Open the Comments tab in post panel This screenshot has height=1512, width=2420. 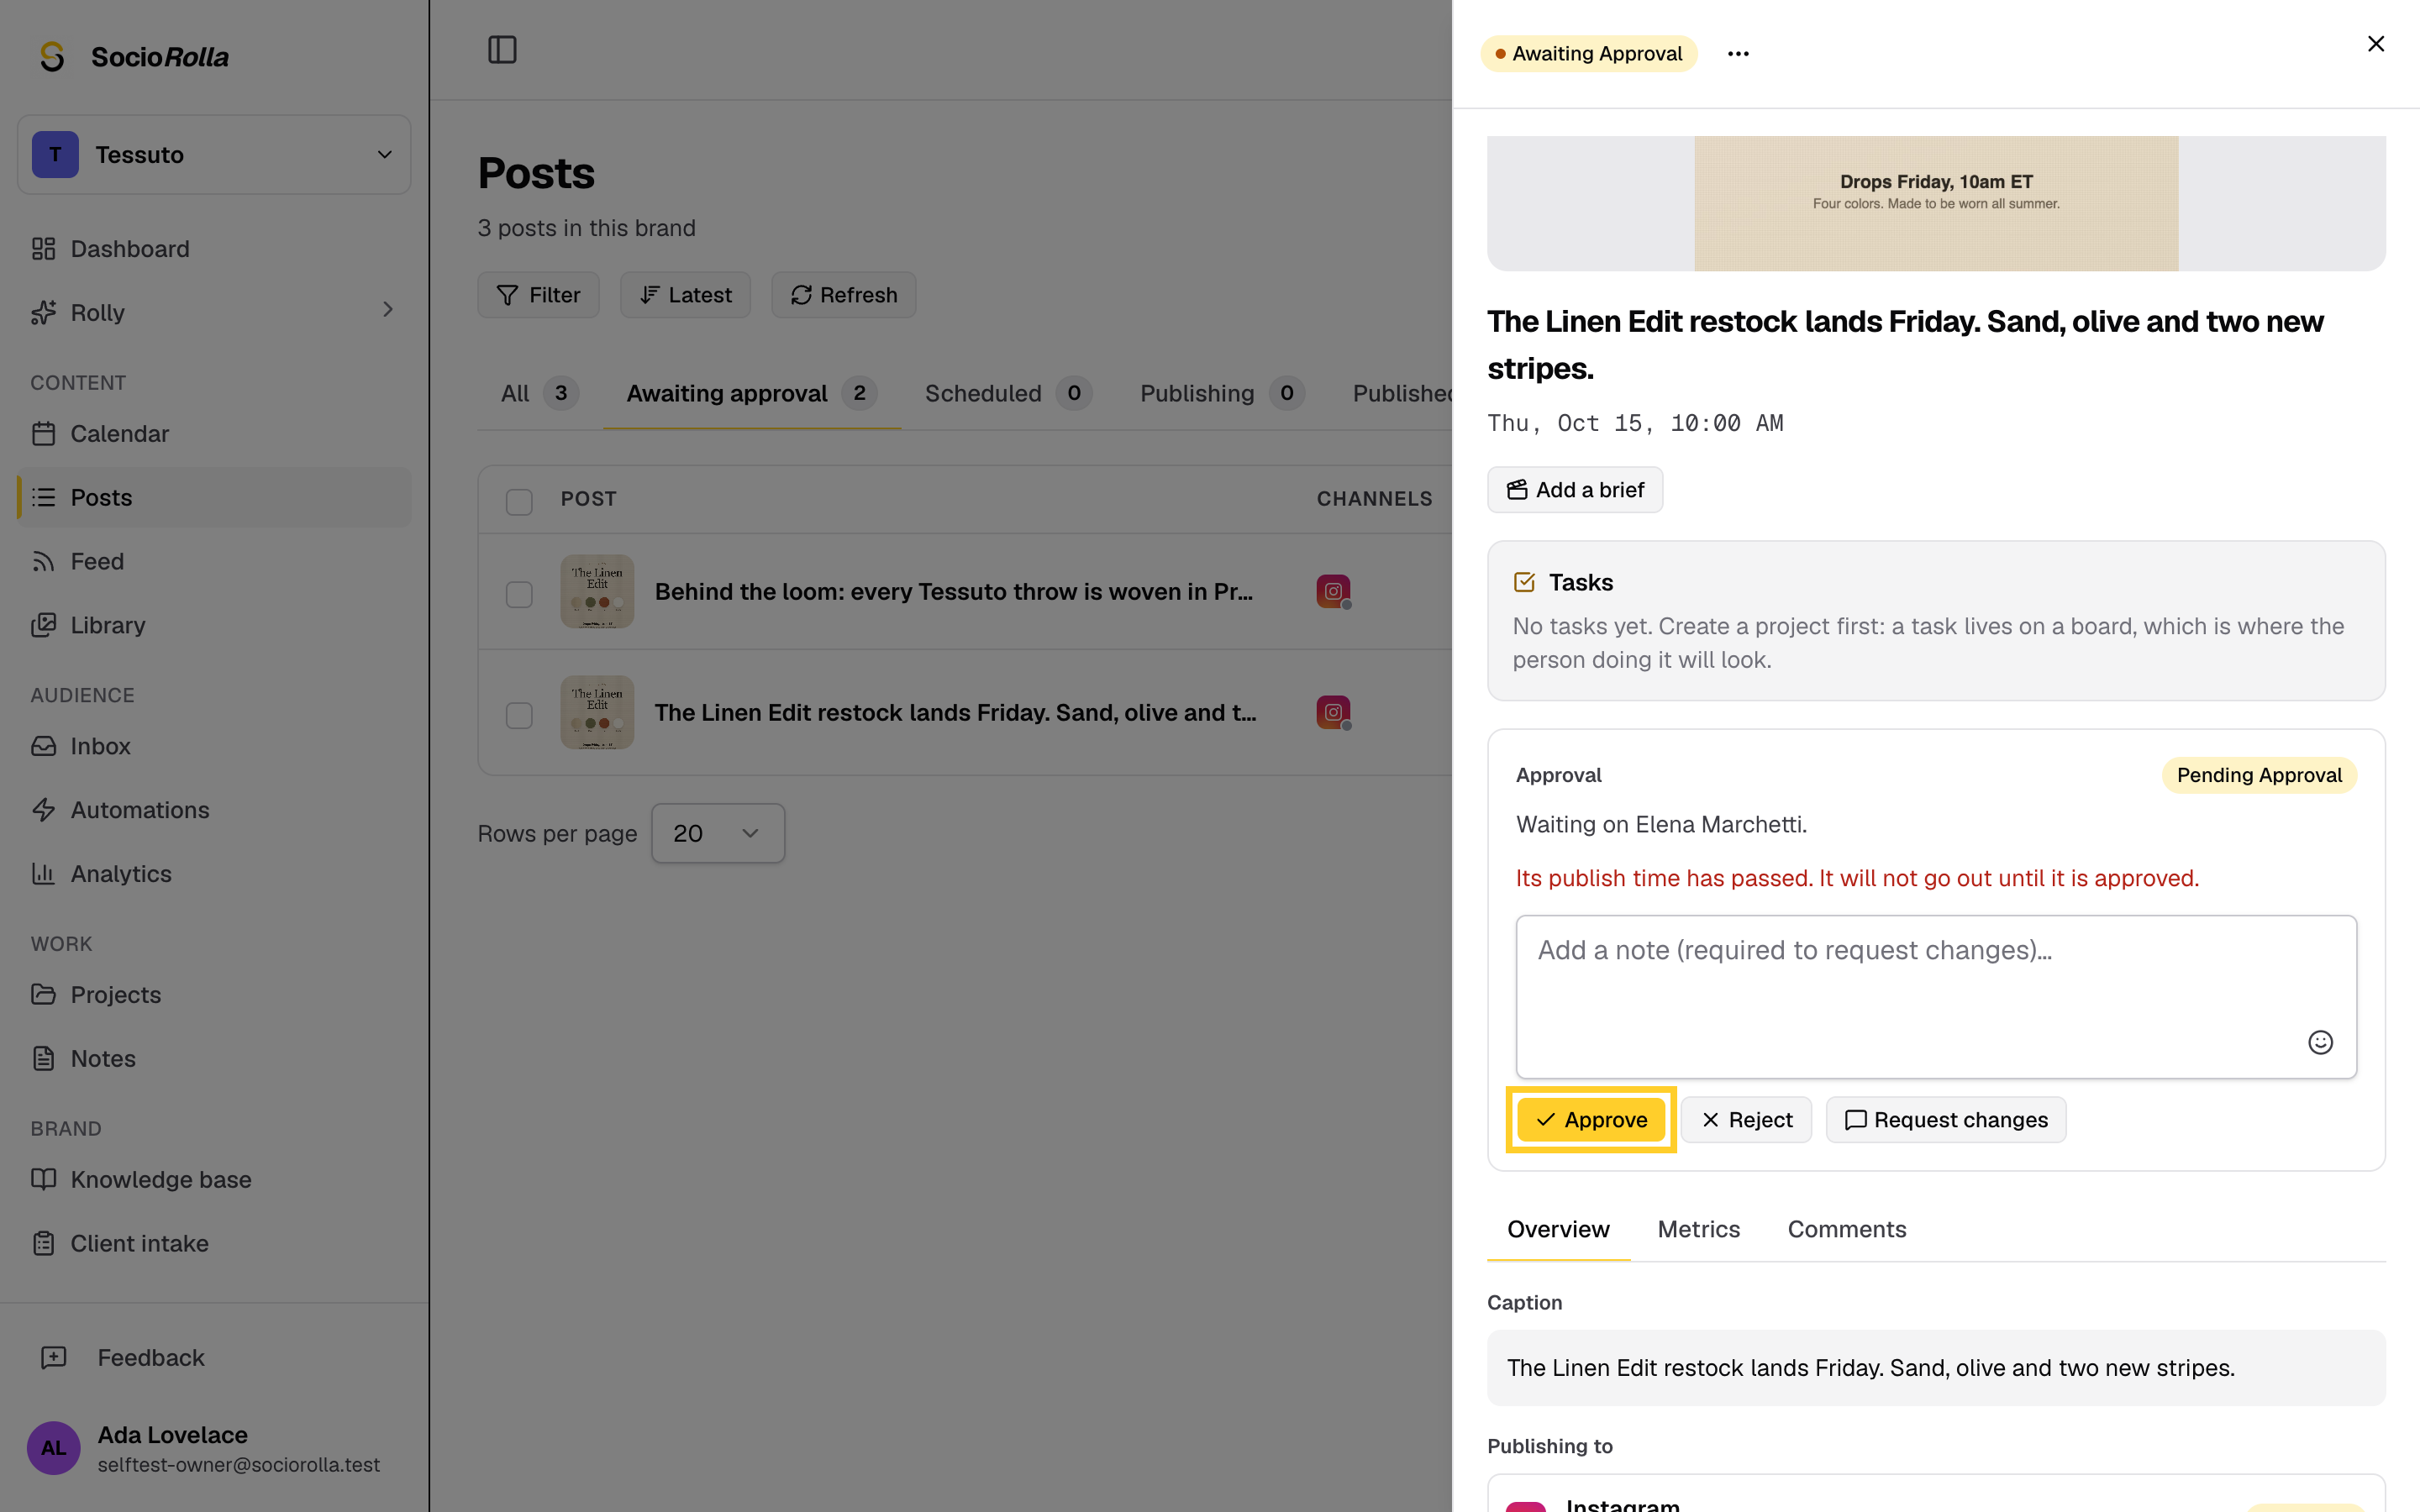(x=1846, y=1229)
